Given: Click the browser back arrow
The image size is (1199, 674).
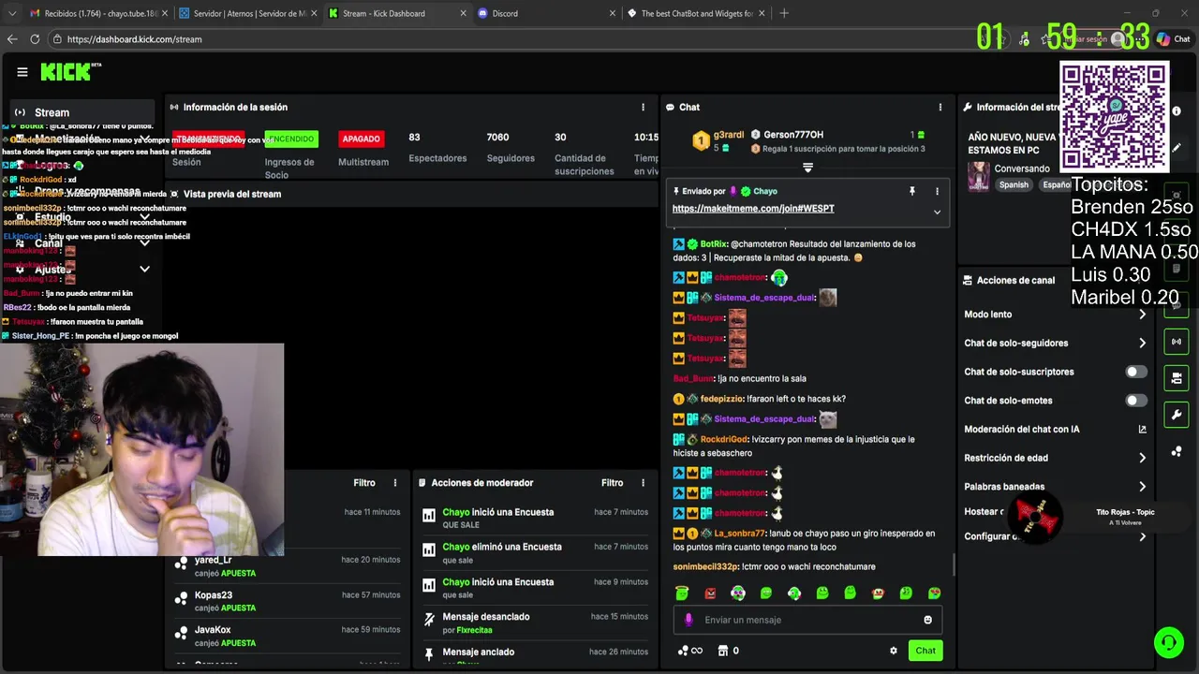Looking at the screenshot, I should [12, 39].
